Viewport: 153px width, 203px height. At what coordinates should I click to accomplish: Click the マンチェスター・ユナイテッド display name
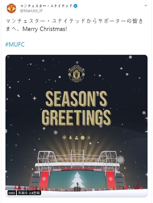pyautogui.click(x=47, y=6)
